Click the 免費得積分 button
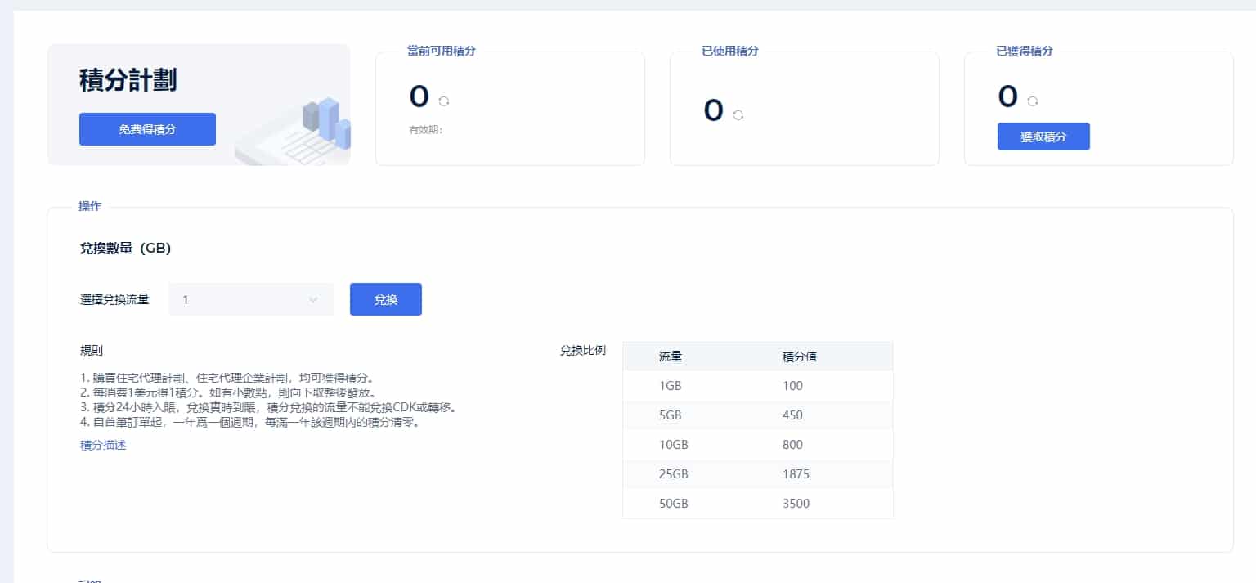 click(147, 129)
